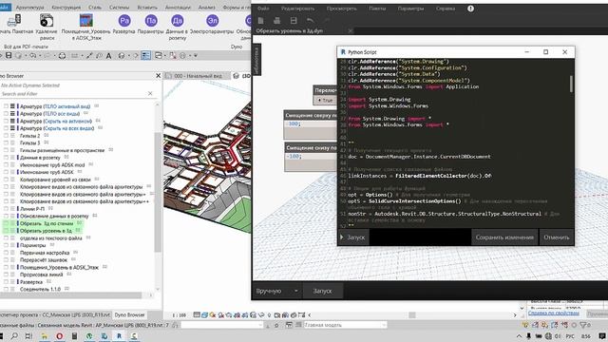608x342 pixels.
Task: Open Редактировать menu in Dynamo
Action: tap(297, 9)
